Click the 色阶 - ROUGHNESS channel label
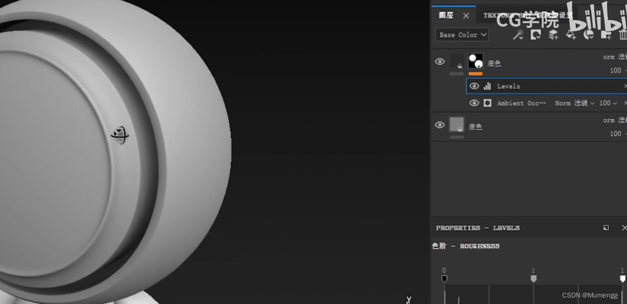 pos(466,246)
